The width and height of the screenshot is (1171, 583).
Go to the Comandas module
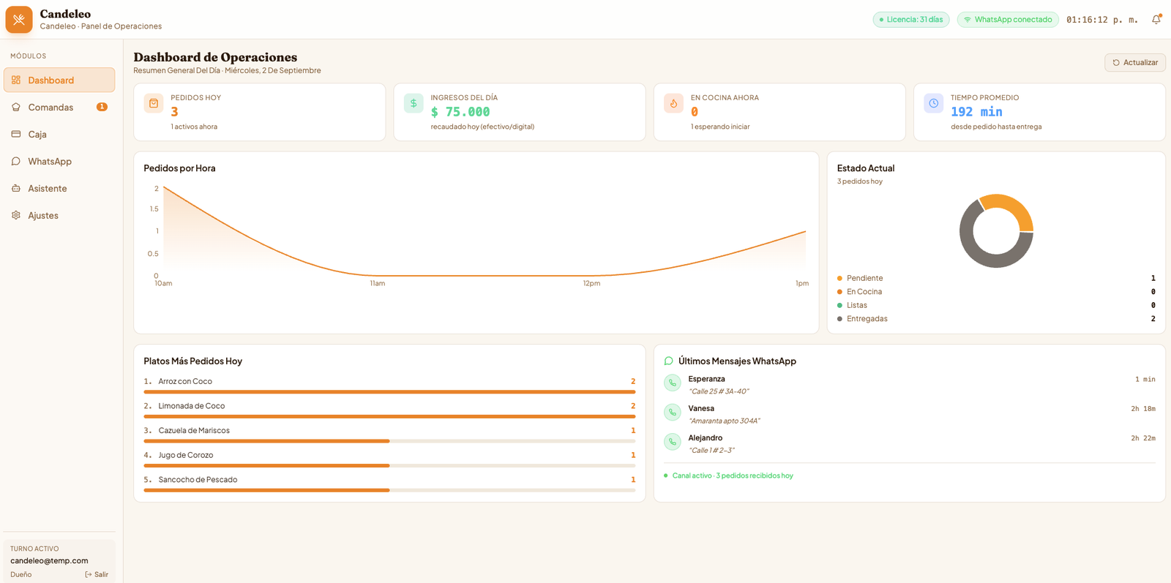coord(59,108)
